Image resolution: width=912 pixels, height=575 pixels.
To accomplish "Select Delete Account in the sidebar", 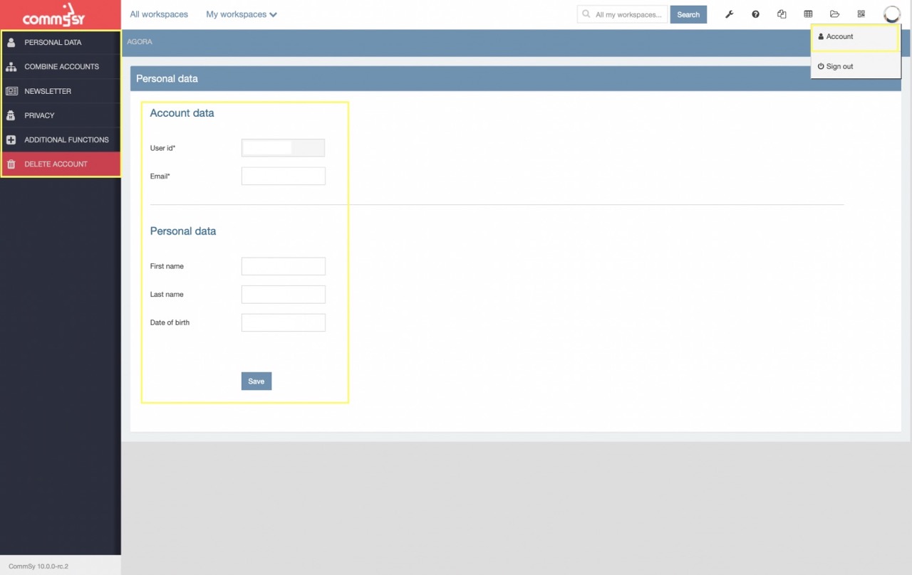I will pos(56,164).
